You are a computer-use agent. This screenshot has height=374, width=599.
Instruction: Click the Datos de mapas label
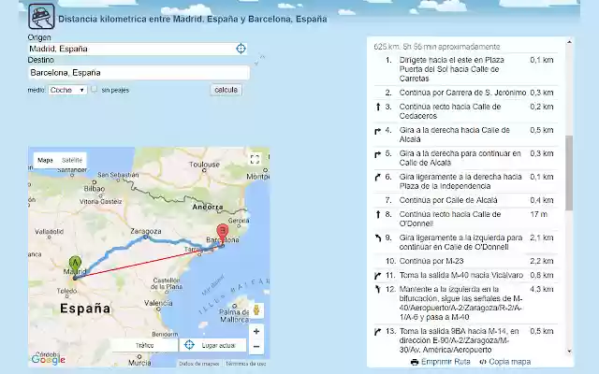pos(199,364)
